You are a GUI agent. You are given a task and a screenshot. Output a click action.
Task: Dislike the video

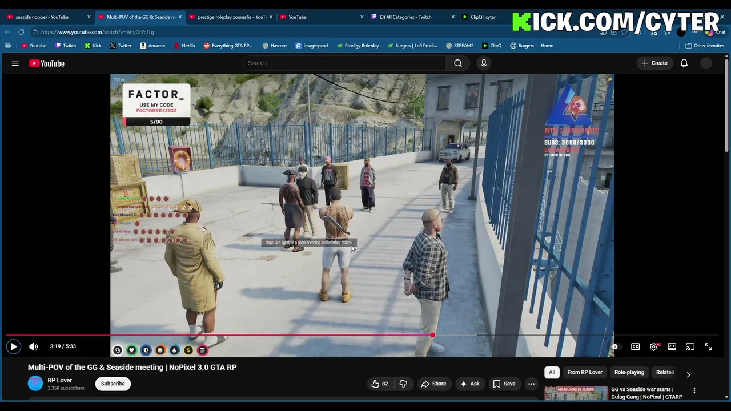403,384
